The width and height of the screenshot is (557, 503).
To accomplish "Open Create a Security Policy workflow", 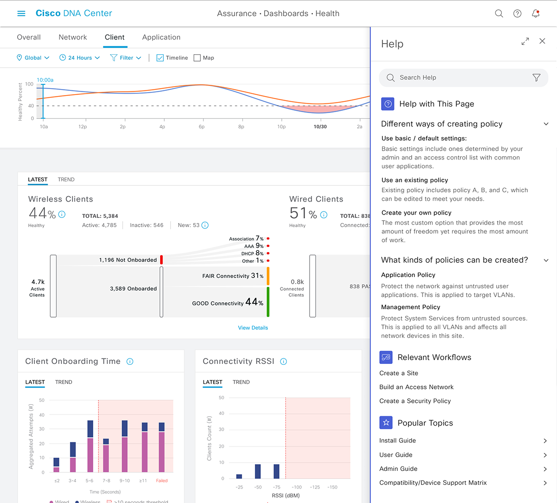I will 415,401.
